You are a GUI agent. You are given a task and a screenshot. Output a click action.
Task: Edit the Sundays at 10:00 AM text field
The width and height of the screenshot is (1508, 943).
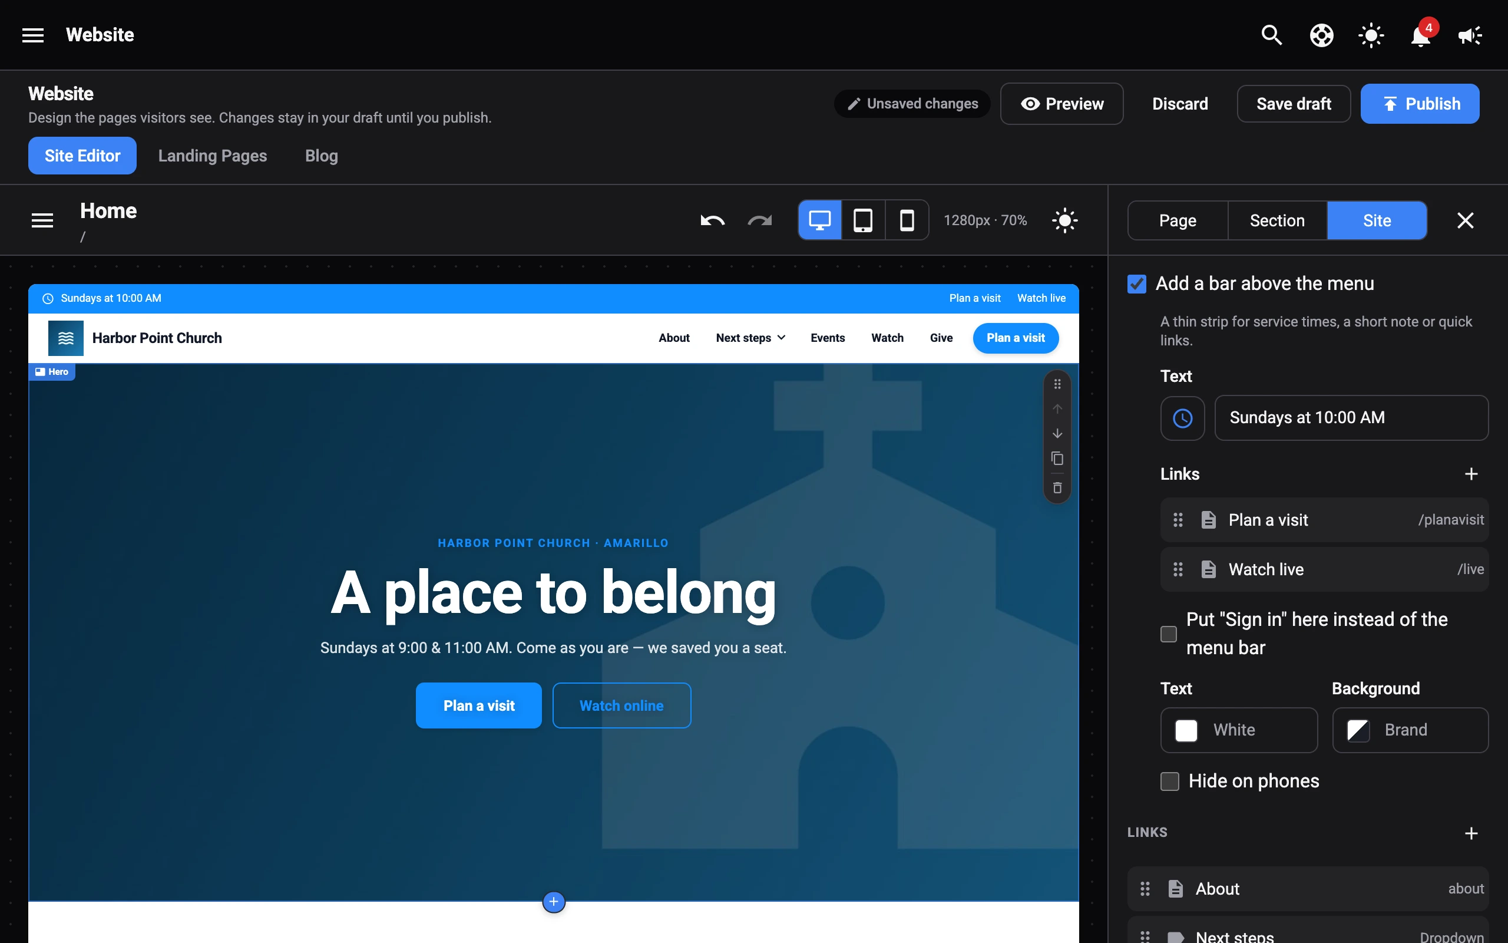point(1351,418)
